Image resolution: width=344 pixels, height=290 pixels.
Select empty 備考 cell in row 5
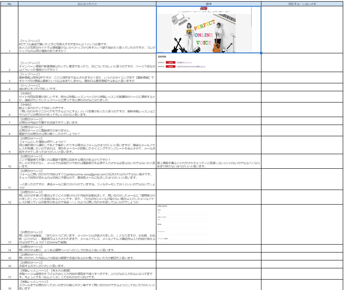click(x=208, y=97)
